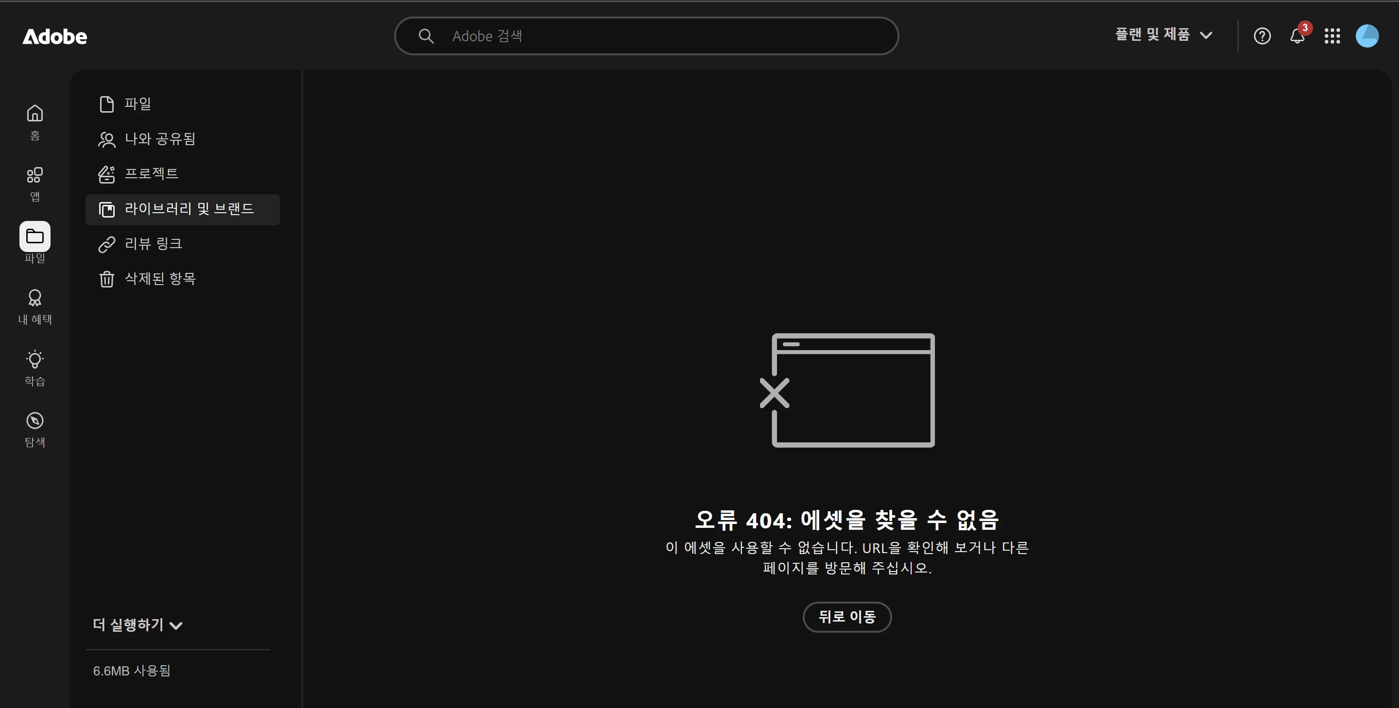Click the 뒤로 이동 button

(846, 617)
